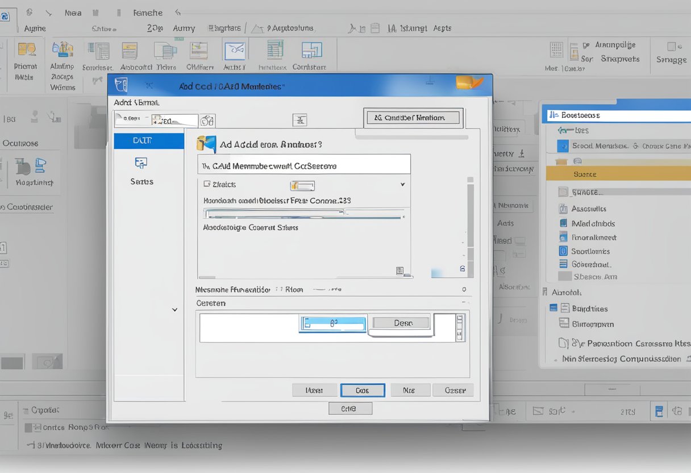This screenshot has height=473, width=691.
Task: Click the icon at dialog title bar's left
Action: click(122, 85)
